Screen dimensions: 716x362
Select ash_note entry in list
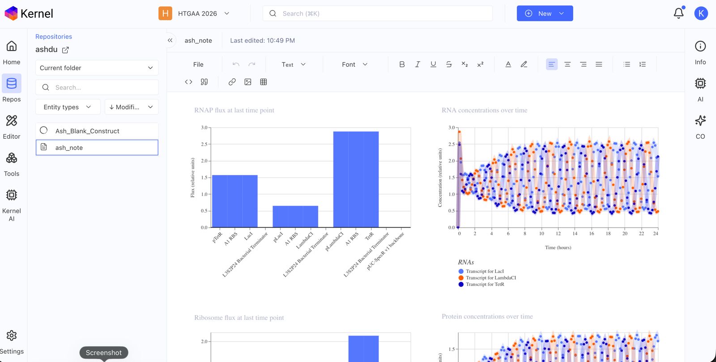97,148
